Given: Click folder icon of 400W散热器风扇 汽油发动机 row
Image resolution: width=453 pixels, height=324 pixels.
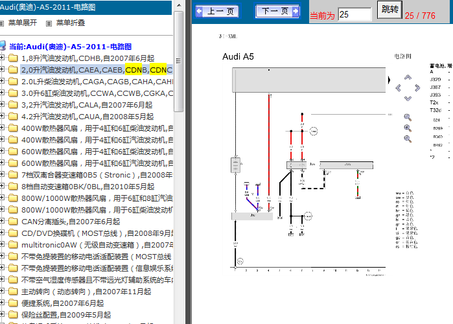Looking at the screenshot, I should click(x=13, y=140).
